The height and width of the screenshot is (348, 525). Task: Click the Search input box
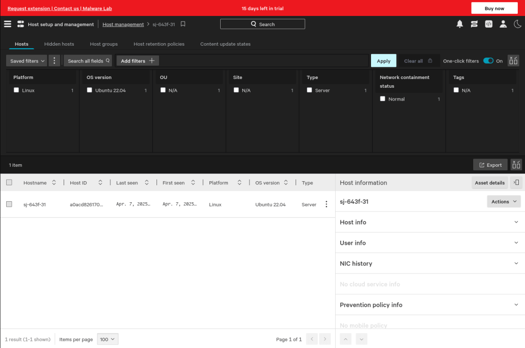coord(262,24)
